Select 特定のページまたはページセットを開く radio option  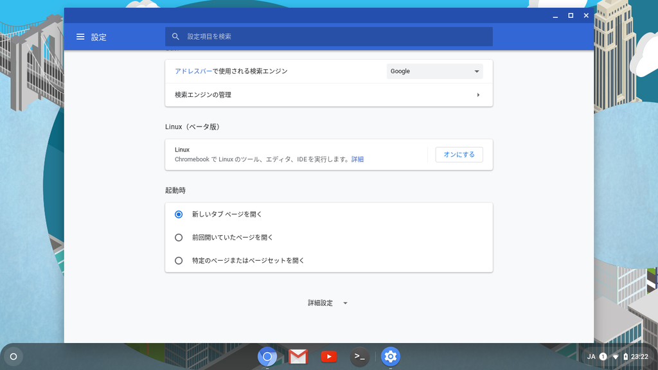tap(179, 261)
